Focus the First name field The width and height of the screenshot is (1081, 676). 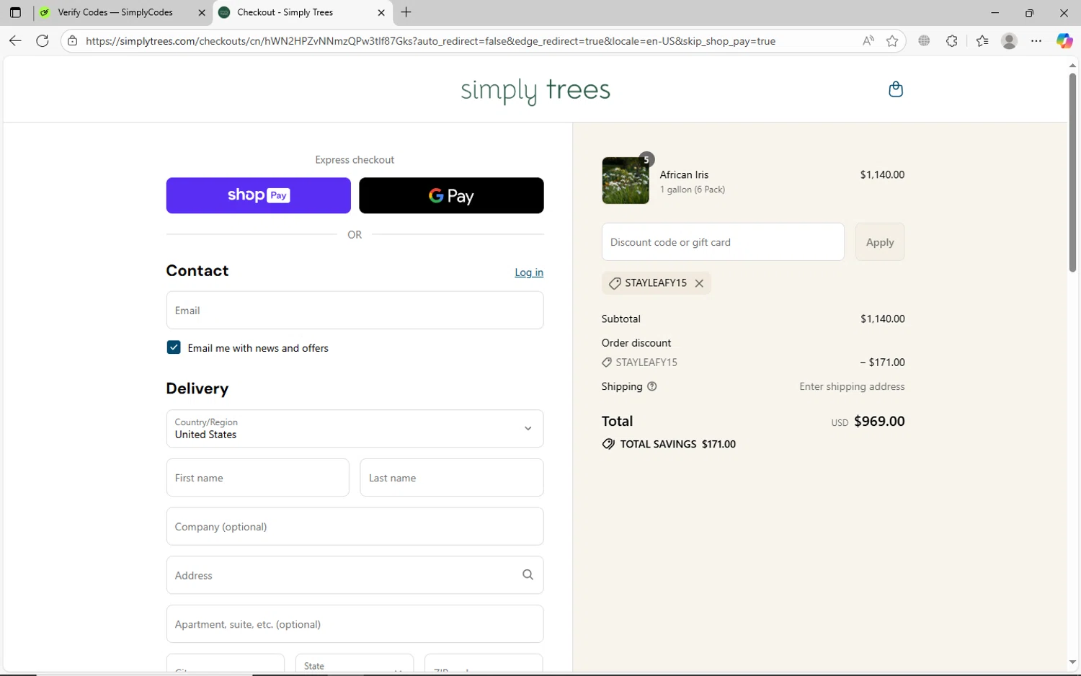point(257,478)
